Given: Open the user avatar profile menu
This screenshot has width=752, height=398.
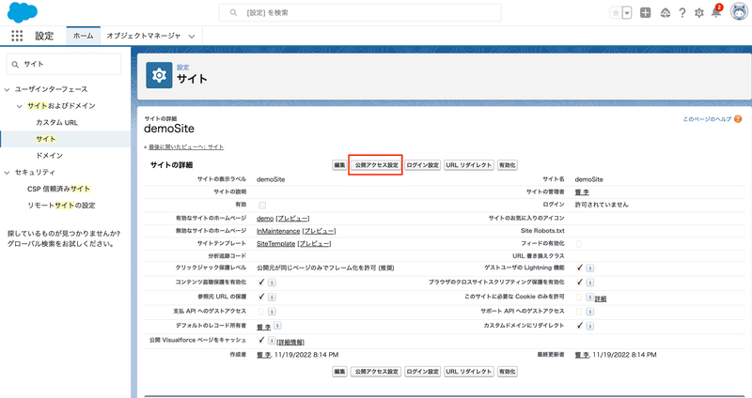Looking at the screenshot, I should 739,11.
